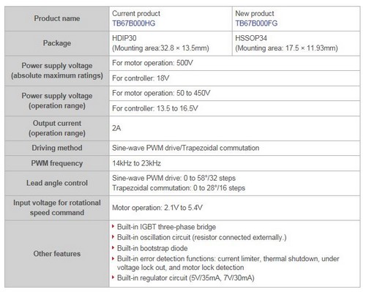Select the 14kHz to 23kHz PWM frequency cell

tap(234, 163)
